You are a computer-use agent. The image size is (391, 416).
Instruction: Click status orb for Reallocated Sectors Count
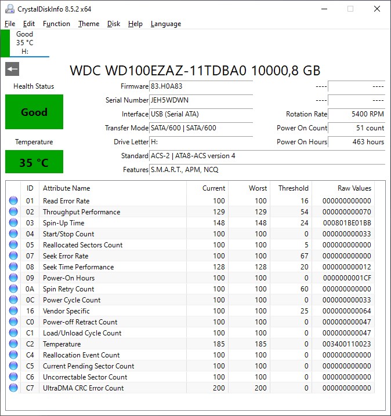point(13,245)
